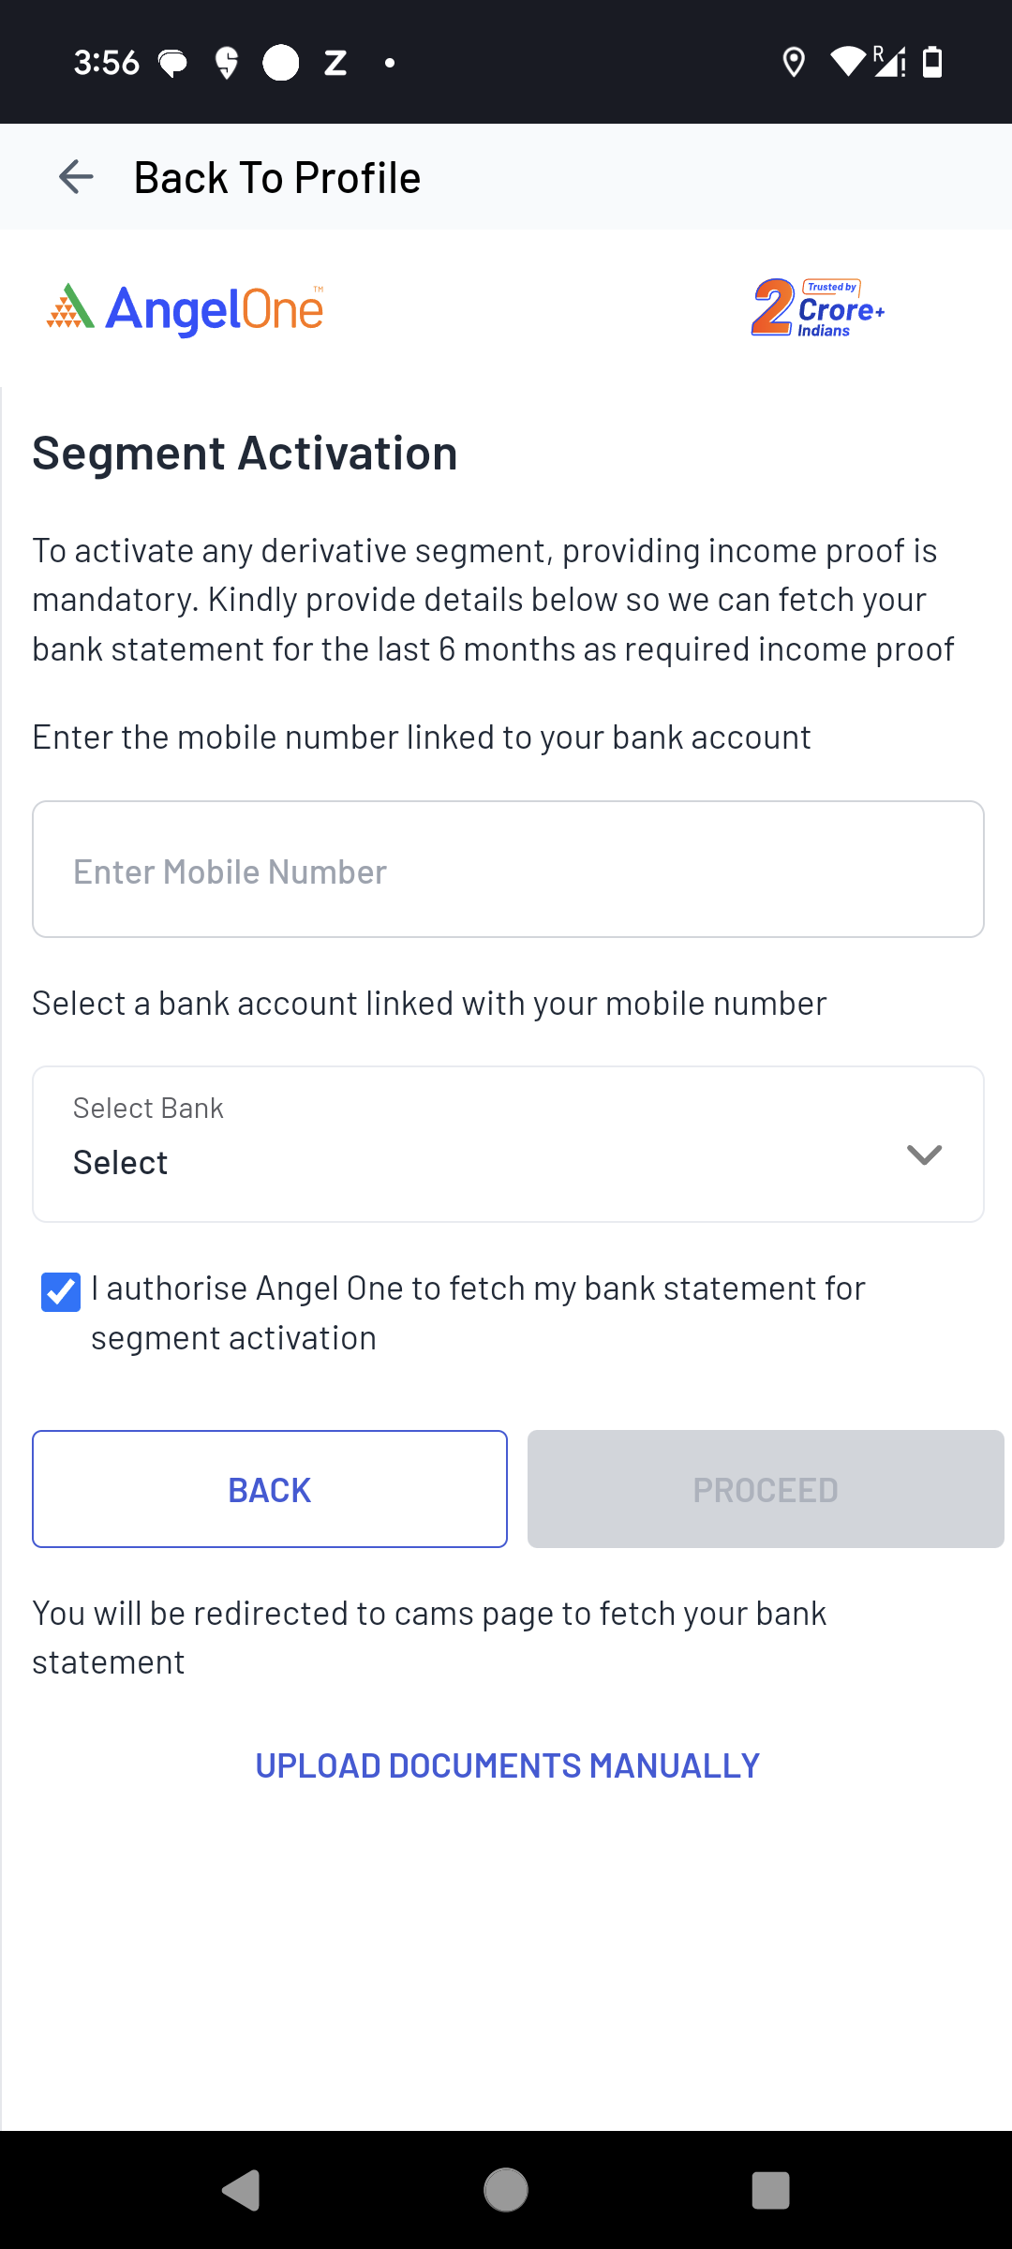Tap the location icon in status bar

(794, 63)
